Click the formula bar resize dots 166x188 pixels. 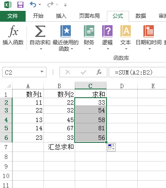coord(53,72)
